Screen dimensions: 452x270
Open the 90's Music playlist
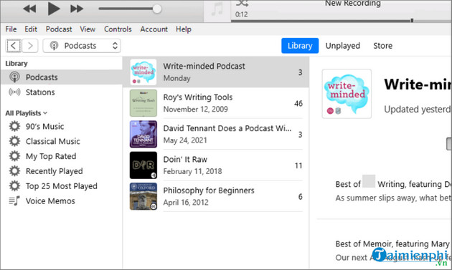[44, 126]
